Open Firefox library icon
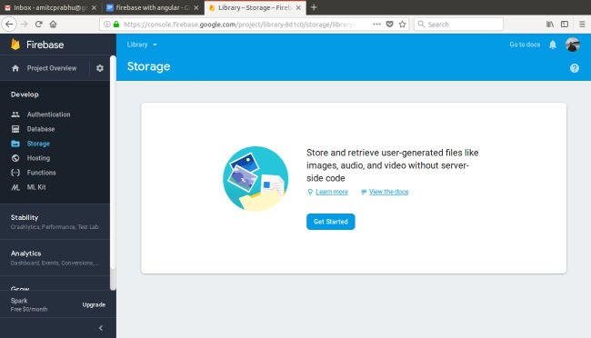 tap(550, 25)
